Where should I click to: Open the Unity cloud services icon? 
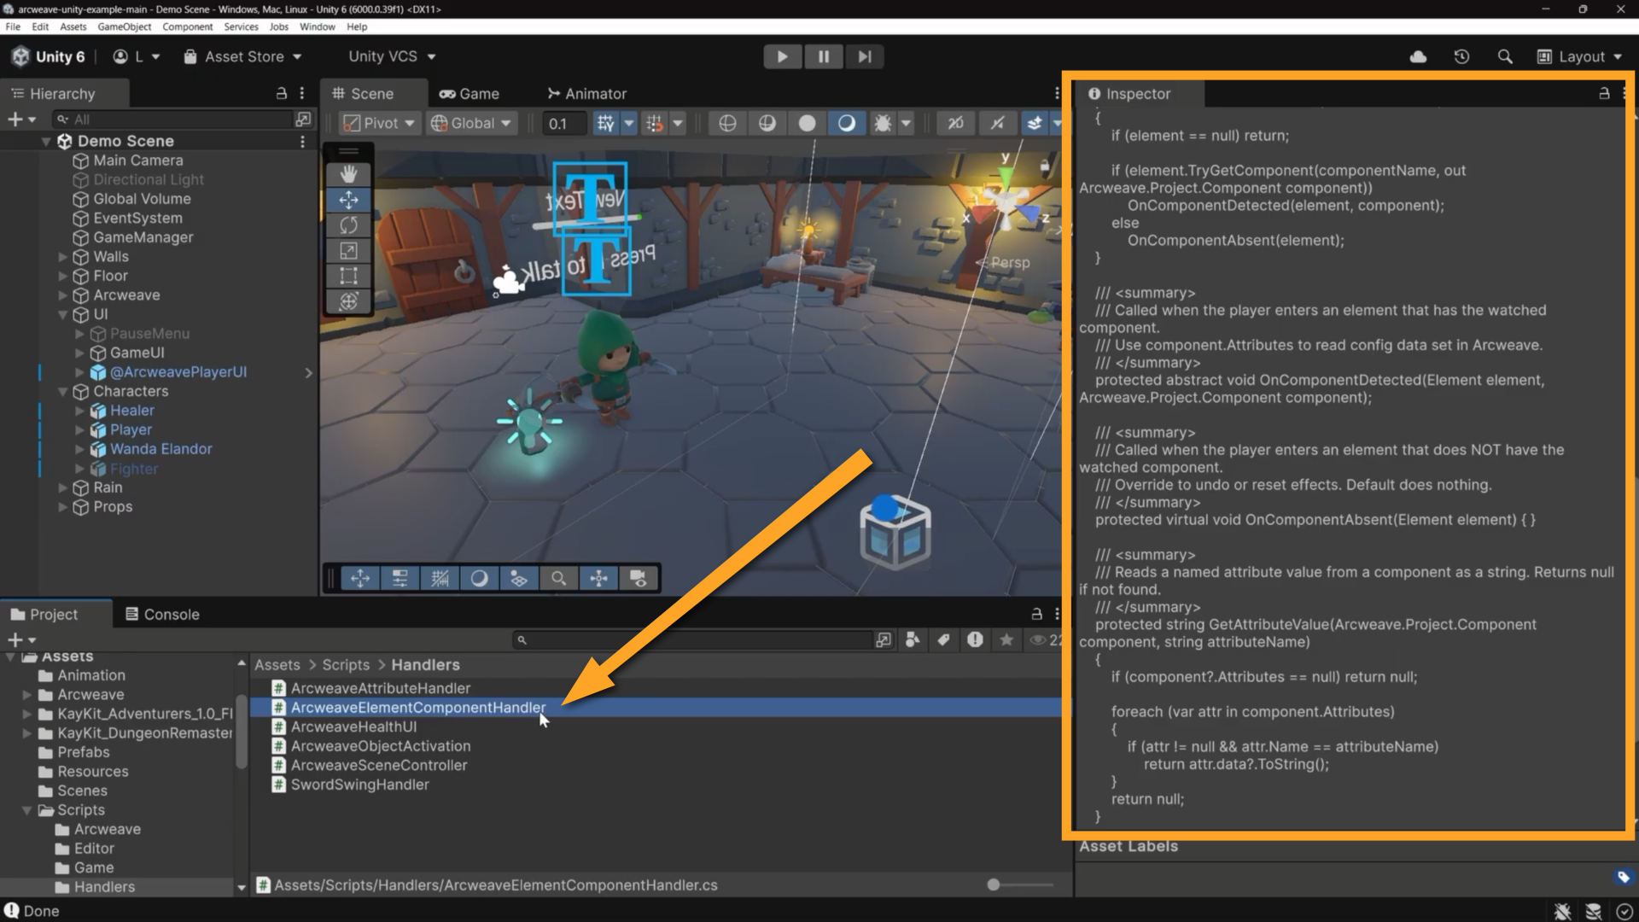coord(1418,56)
